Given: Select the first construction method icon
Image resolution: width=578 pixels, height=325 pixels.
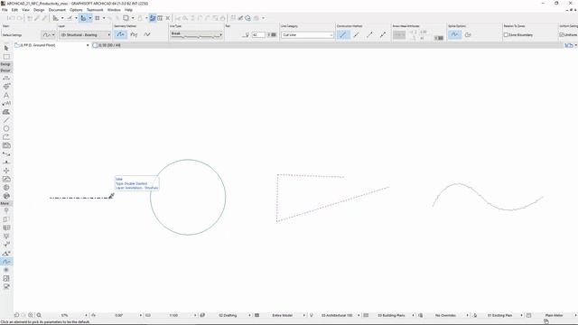Looking at the screenshot, I should [x=343, y=34].
